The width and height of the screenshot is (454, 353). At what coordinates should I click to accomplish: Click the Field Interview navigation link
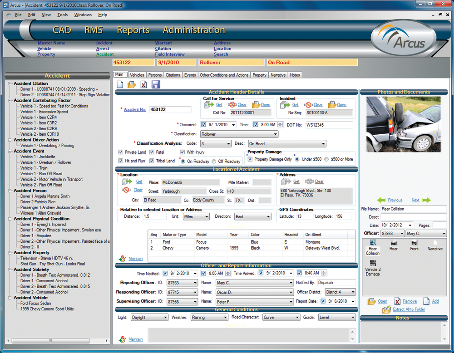[x=170, y=54]
